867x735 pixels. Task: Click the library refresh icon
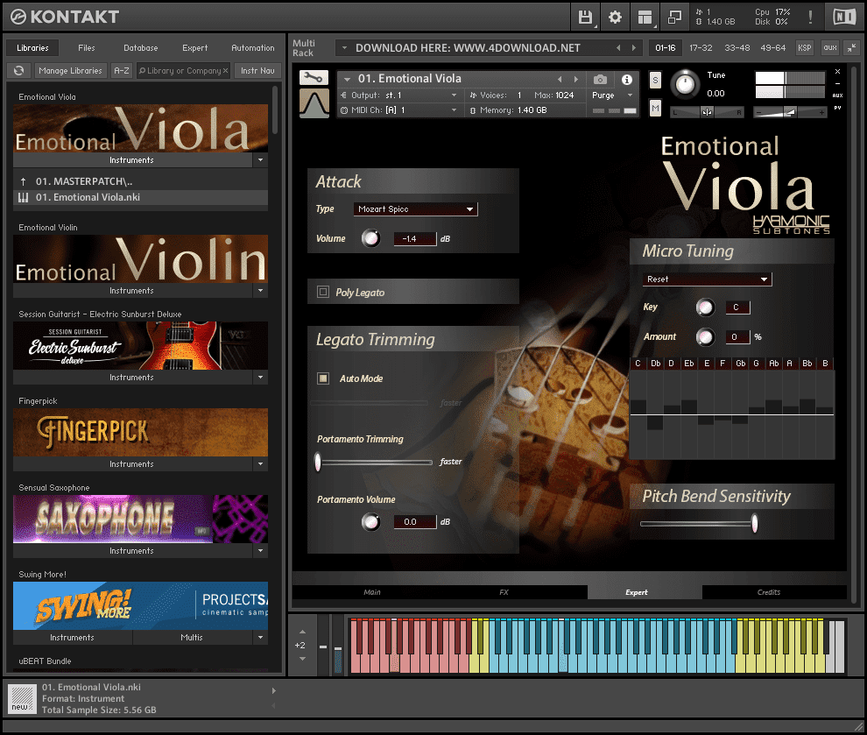click(19, 71)
